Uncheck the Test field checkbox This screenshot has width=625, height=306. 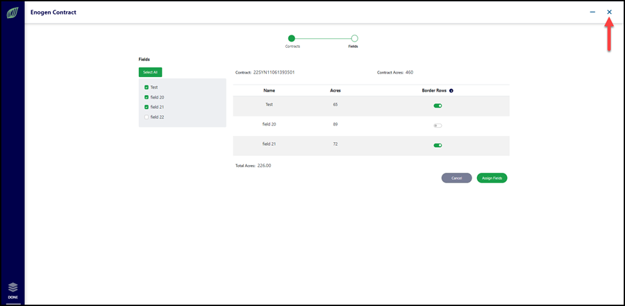[147, 87]
